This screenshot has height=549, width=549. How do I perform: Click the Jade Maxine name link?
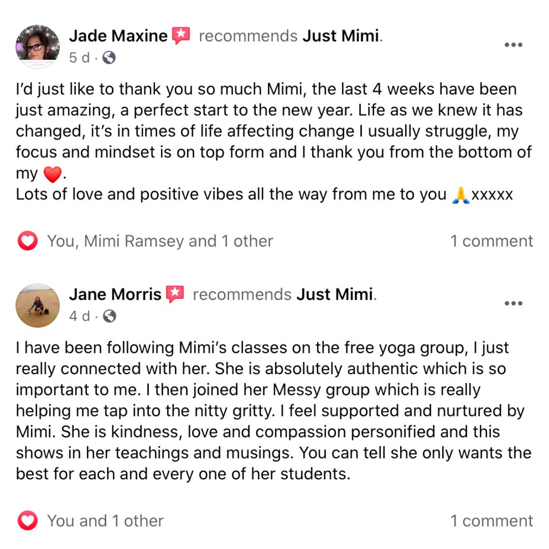tap(118, 36)
